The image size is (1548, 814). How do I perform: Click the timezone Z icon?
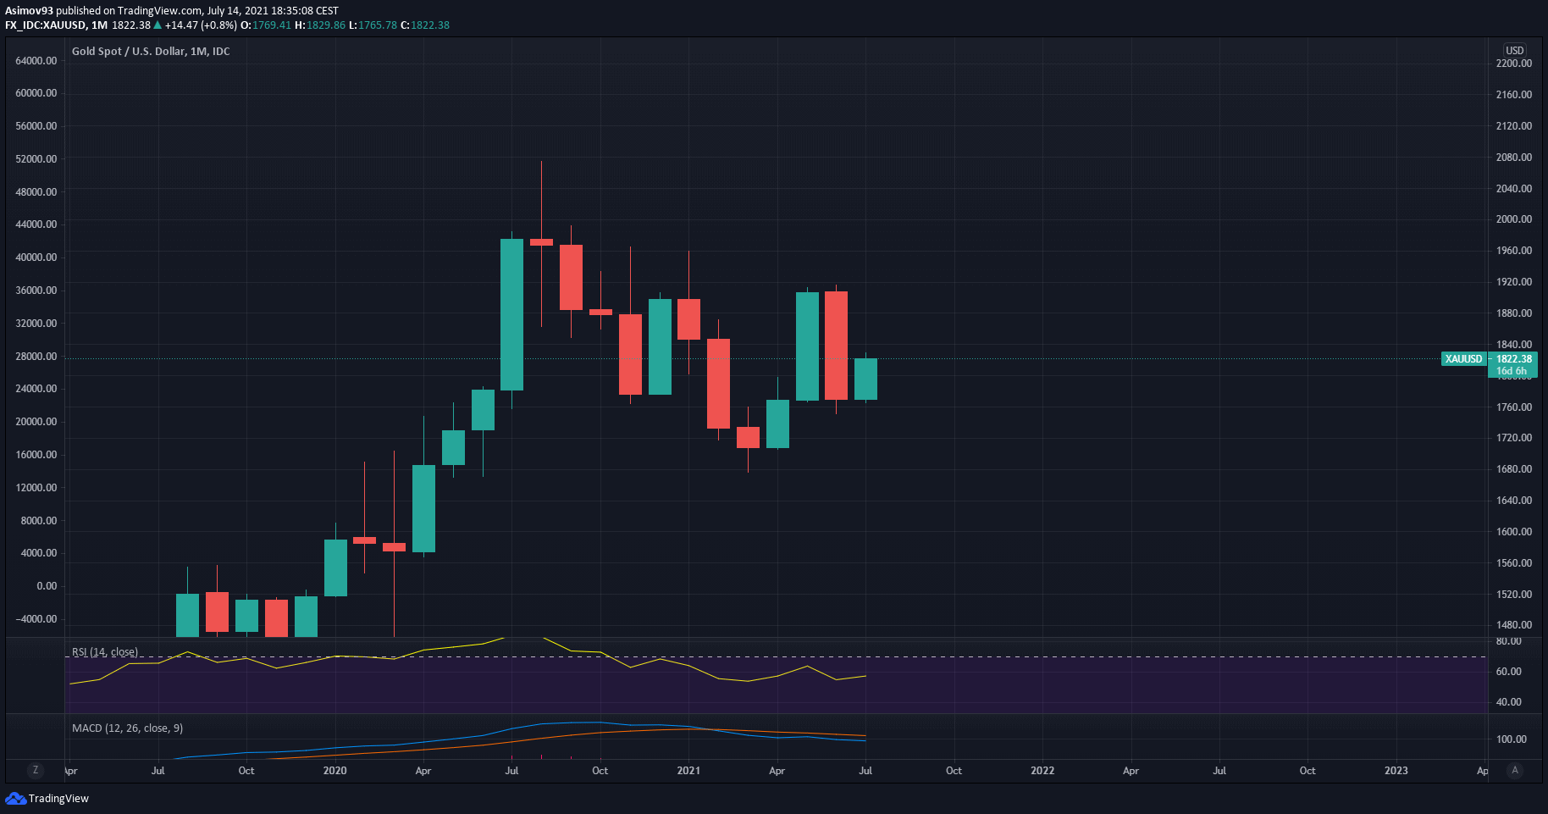[35, 770]
